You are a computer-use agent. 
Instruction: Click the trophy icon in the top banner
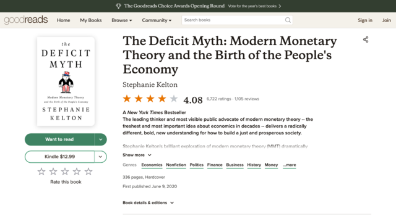(x=118, y=6)
